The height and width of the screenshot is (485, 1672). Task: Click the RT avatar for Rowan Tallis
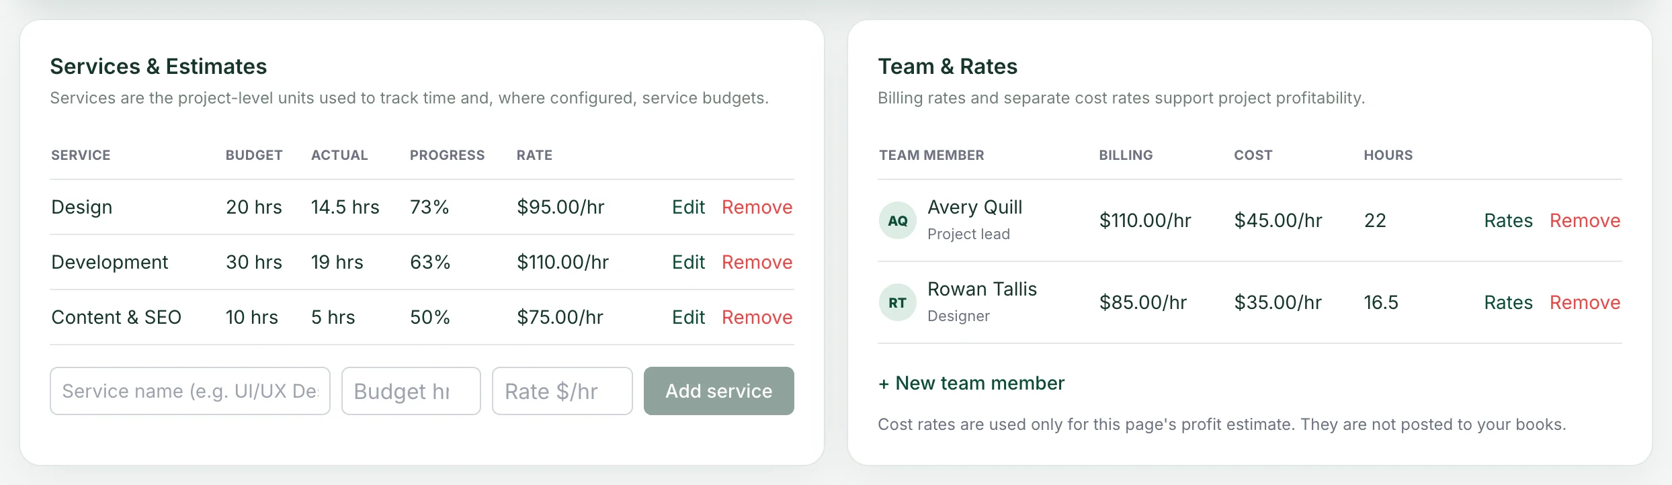[897, 302]
